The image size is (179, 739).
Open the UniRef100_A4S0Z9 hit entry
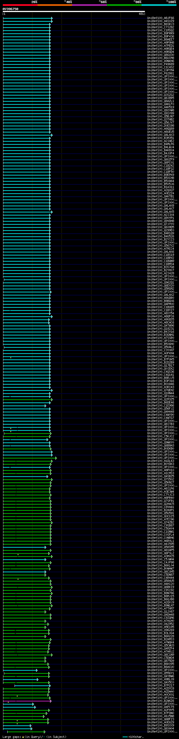coord(161,21)
